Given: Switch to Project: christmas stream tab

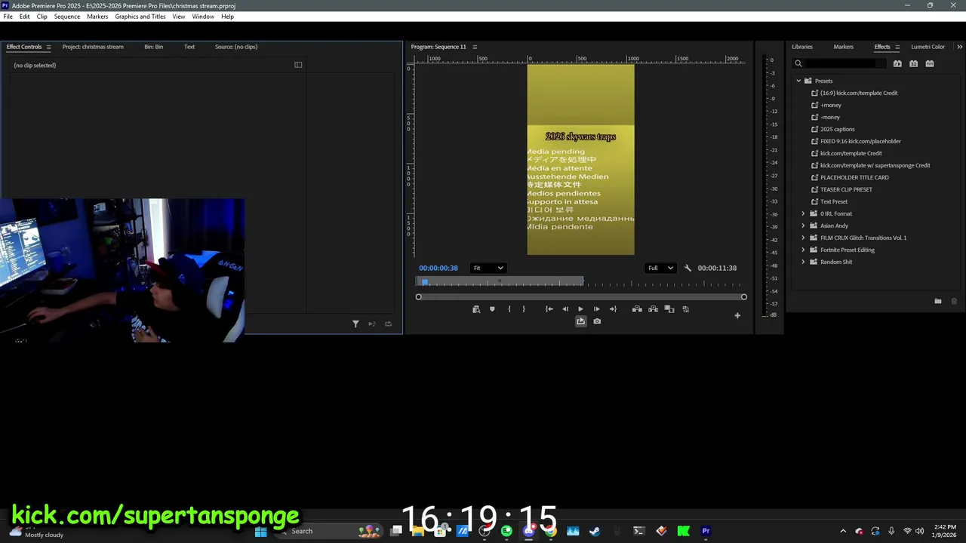Looking at the screenshot, I should [x=93, y=47].
